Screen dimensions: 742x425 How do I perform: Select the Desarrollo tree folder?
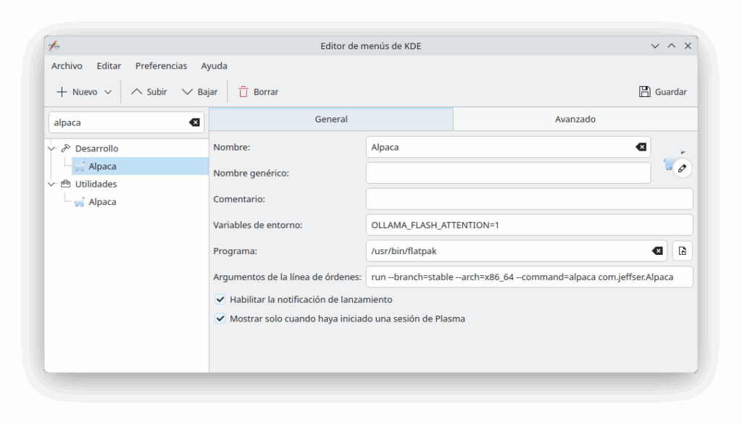pyautogui.click(x=96, y=148)
